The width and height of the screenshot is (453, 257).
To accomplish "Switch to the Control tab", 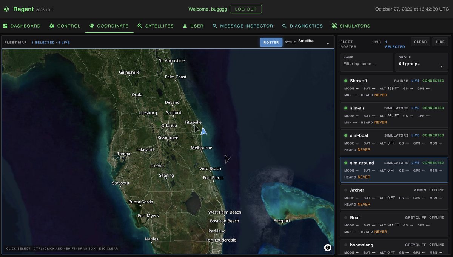I will [65, 26].
